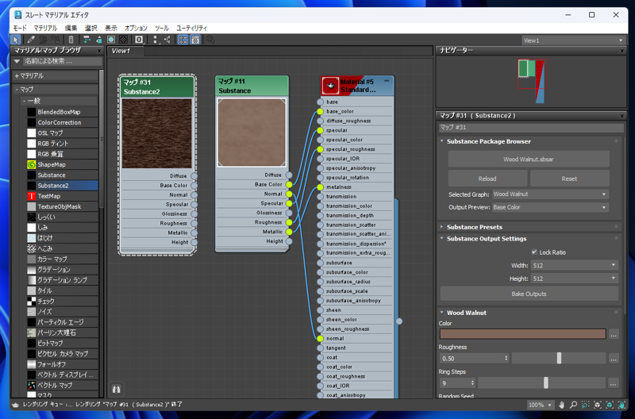Select the Zoom tool magnifier icon
The image size is (635, 419).
573,405
